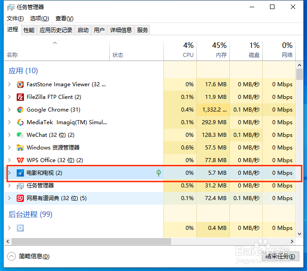Expand the Windows 资源管理器 group
Image resolution: width=307 pixels, height=271 pixels.
(9, 147)
